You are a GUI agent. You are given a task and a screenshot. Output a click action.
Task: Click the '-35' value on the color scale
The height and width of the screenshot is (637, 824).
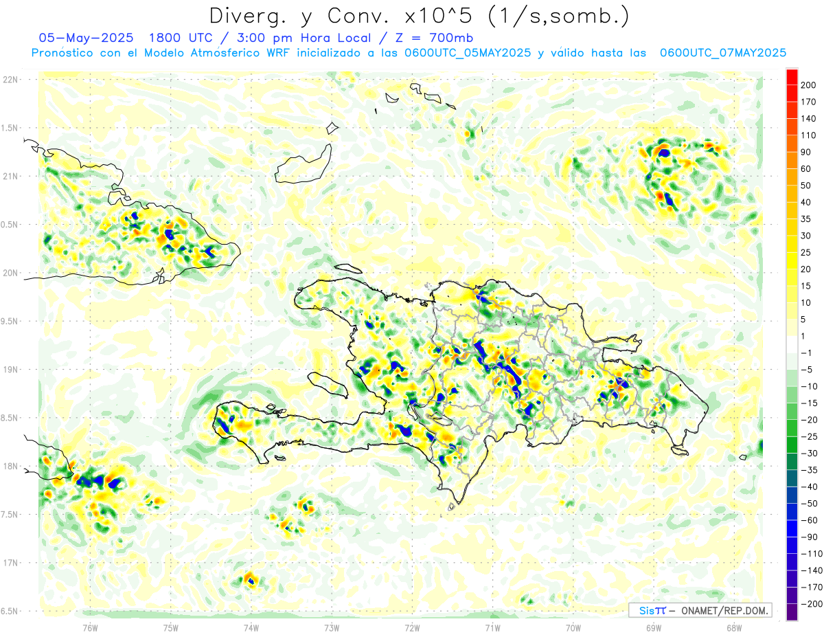pyautogui.click(x=809, y=470)
